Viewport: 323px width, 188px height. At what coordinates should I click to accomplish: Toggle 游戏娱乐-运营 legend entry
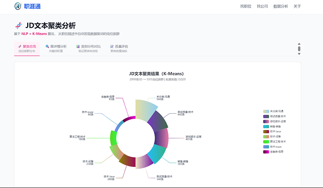pyautogui.click(x=275, y=121)
